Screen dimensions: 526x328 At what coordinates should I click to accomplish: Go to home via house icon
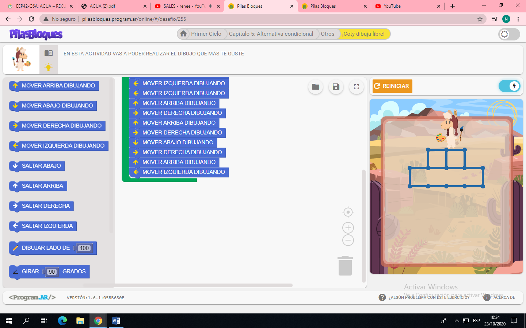183,34
